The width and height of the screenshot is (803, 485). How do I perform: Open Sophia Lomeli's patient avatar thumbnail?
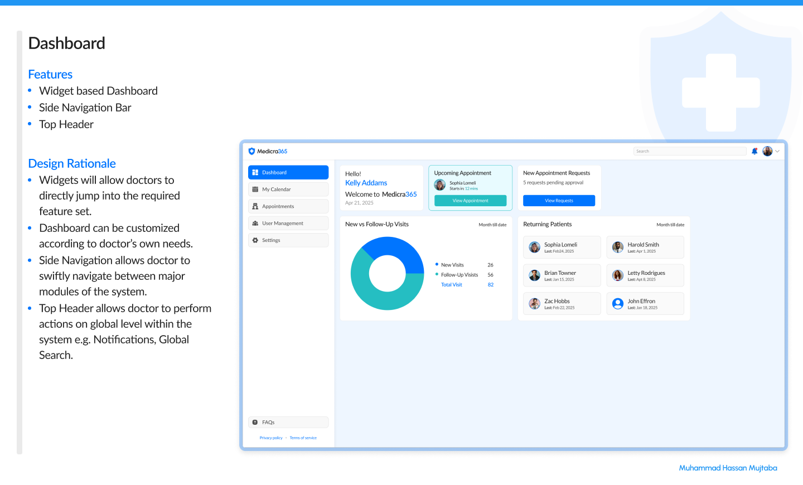click(x=534, y=247)
